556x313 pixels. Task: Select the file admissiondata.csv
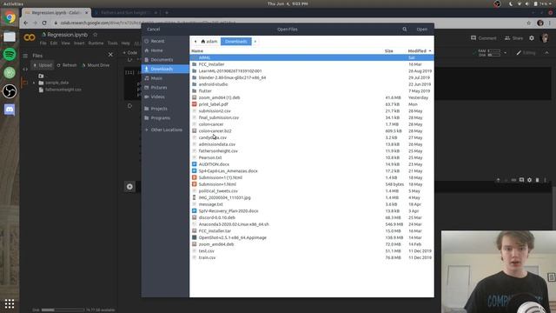[312, 144]
